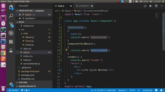Image resolution: width=165 pixels, height=92 pixels.
Task: Open the Source Control view
Action: tap(11, 25)
